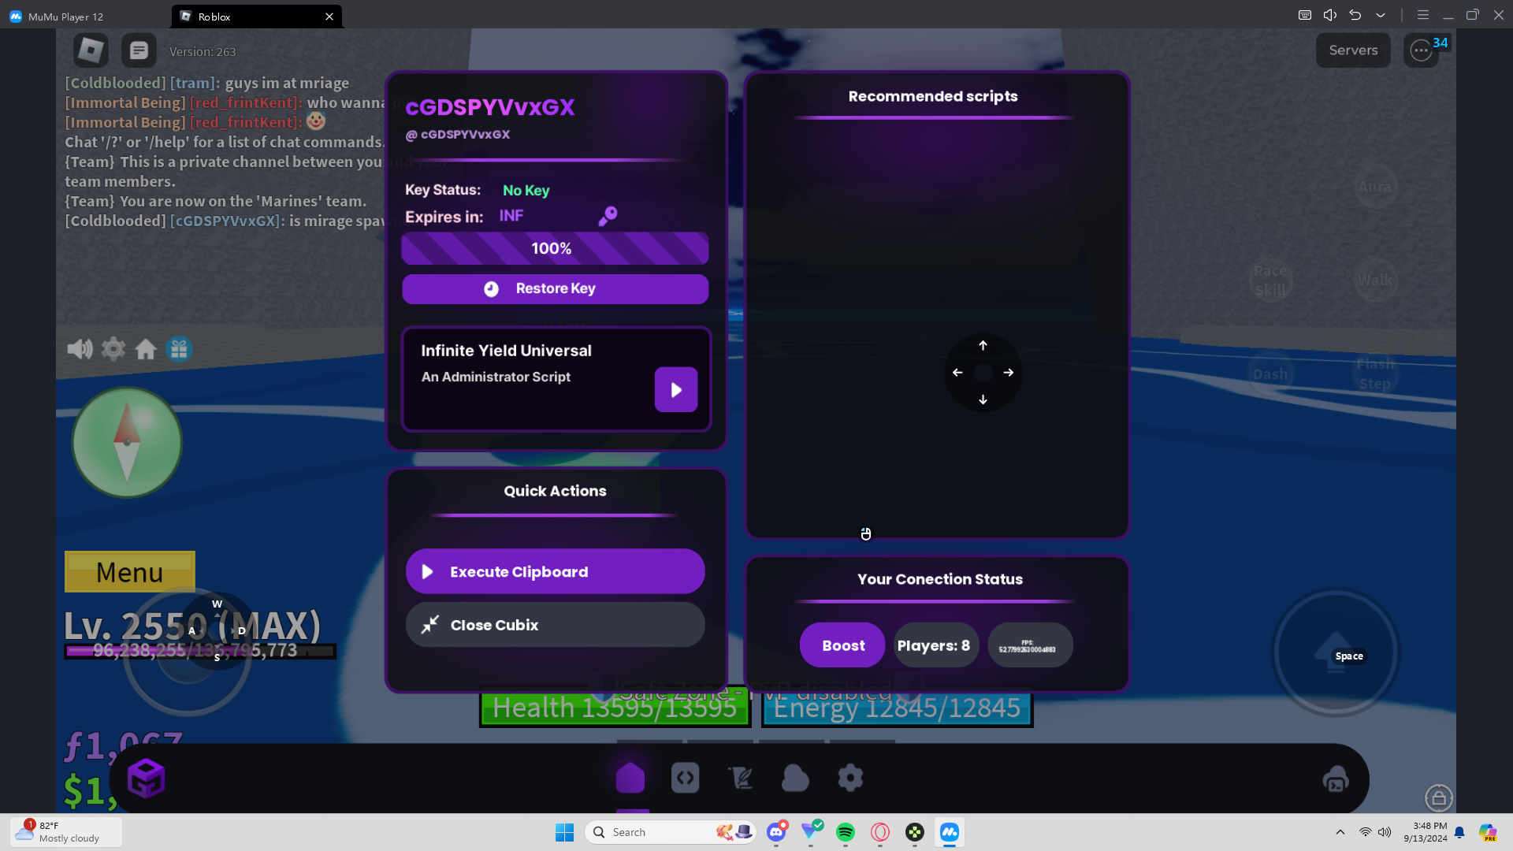The height and width of the screenshot is (851, 1513).
Task: Click the MuMu back arrow icon
Action: point(1355,15)
